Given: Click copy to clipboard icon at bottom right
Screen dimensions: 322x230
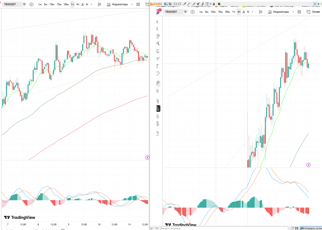Looking at the screenshot, I should [x=292, y=228].
